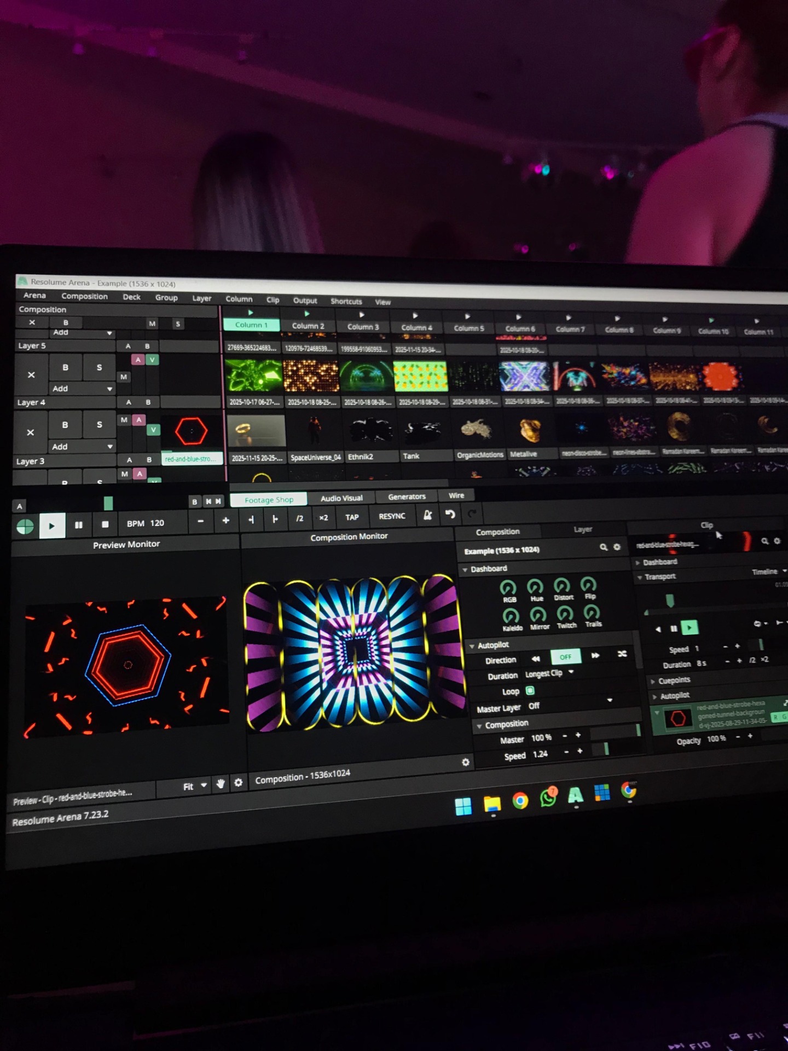Click the Preview Monitor hand pan icon

point(221,784)
